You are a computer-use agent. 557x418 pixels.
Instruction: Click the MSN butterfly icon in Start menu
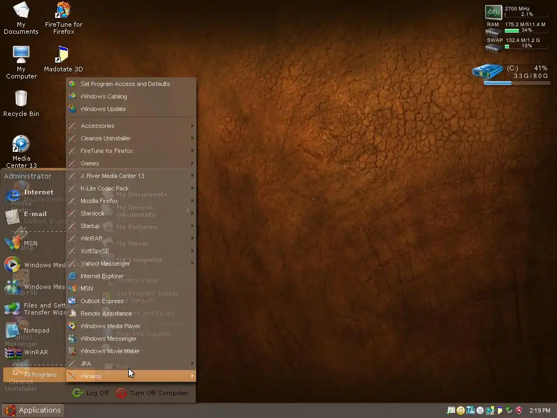point(12,243)
